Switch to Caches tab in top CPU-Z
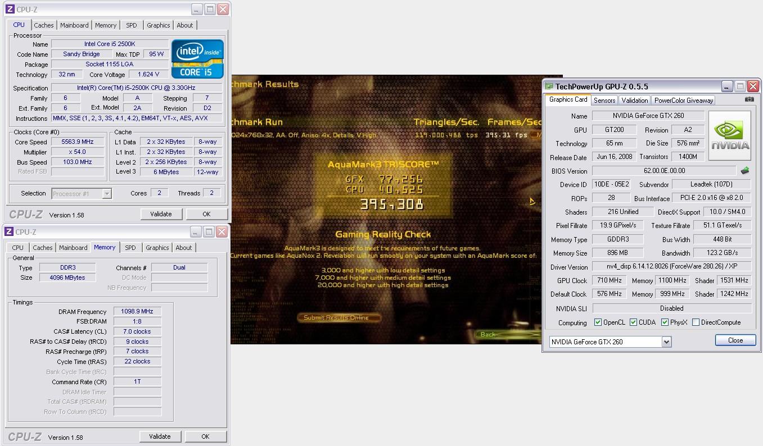Viewport: 763px width, 446px height. click(44, 25)
